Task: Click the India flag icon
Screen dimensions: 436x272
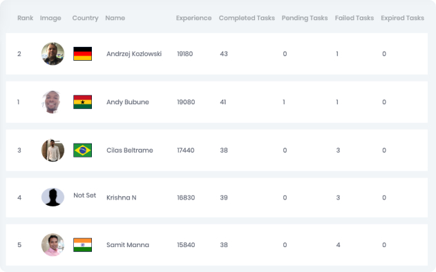Action: pos(83,245)
